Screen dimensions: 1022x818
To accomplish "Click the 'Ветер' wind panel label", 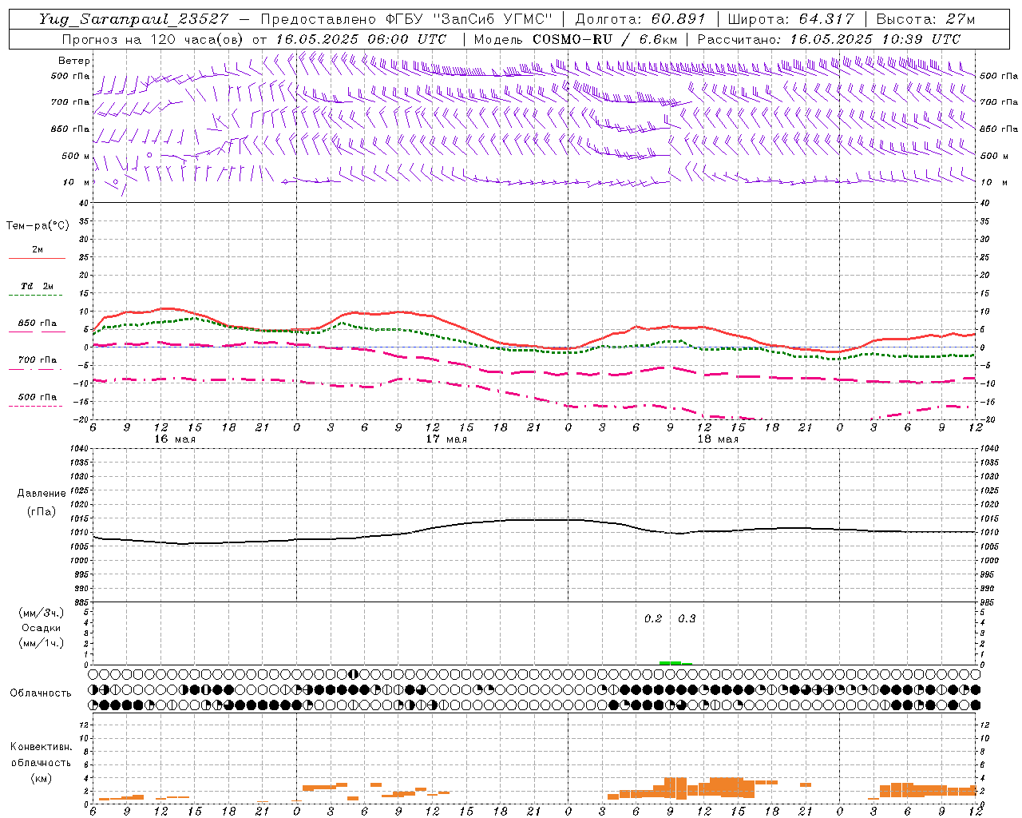I will tap(73, 61).
